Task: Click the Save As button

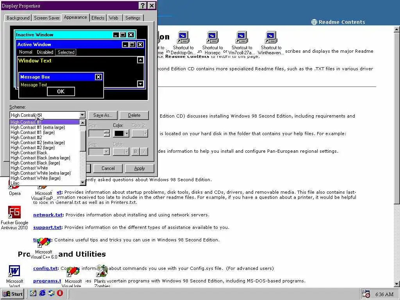Action: 103,115
